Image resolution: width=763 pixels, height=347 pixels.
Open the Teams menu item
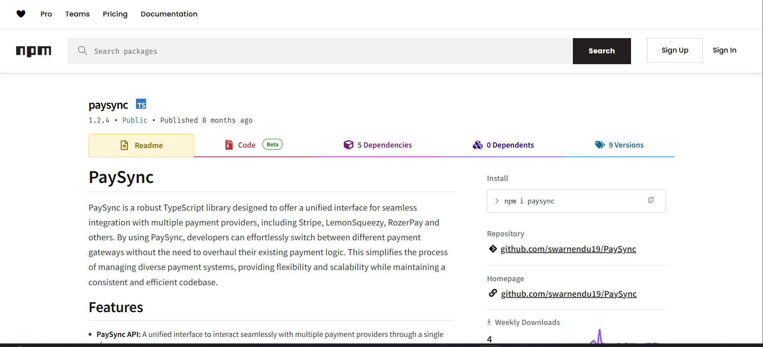77,14
